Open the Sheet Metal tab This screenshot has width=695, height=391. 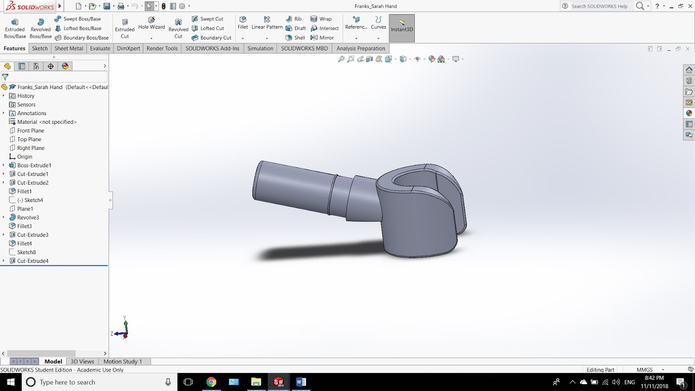69,48
